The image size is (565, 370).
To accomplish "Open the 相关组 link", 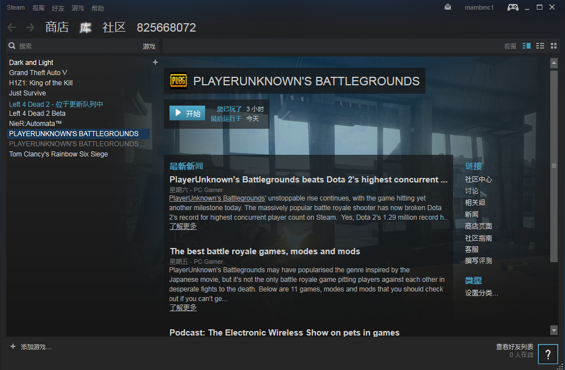I will coord(475,202).
